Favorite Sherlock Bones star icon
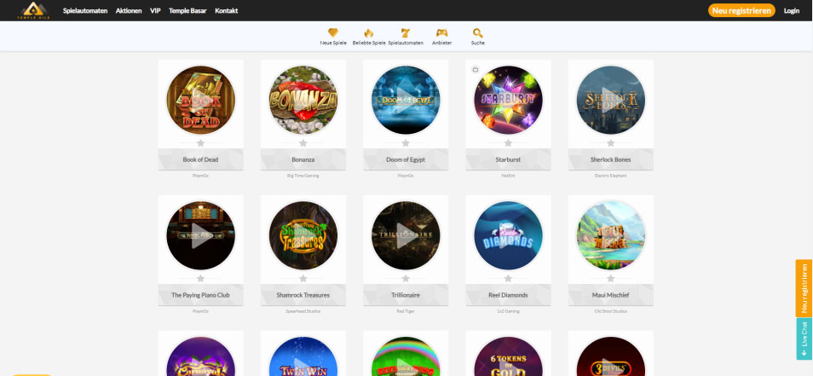Screen dimensions: 813x376 611,143
